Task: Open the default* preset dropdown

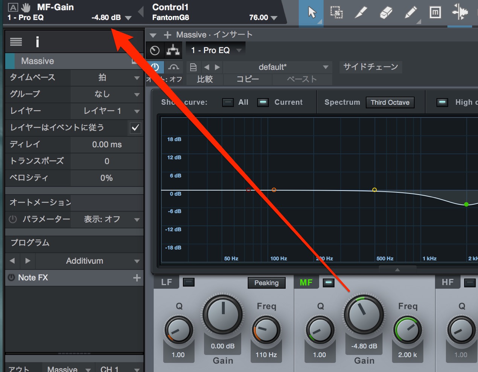Action: click(277, 67)
